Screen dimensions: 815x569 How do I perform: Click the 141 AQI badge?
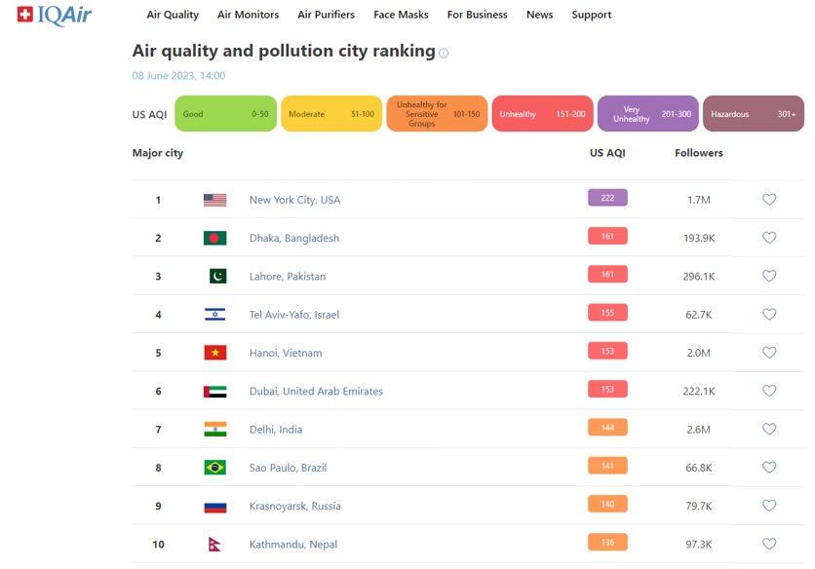point(607,466)
